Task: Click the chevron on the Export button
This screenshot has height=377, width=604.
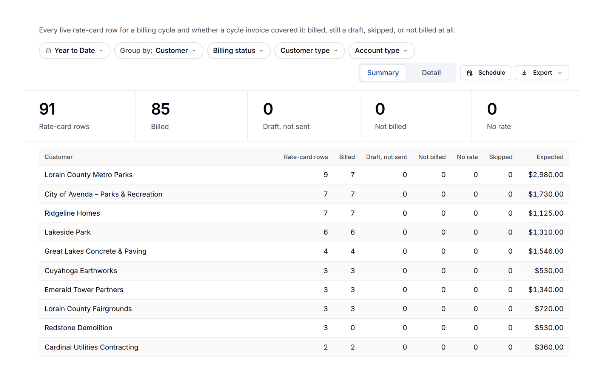Action: pyautogui.click(x=560, y=73)
